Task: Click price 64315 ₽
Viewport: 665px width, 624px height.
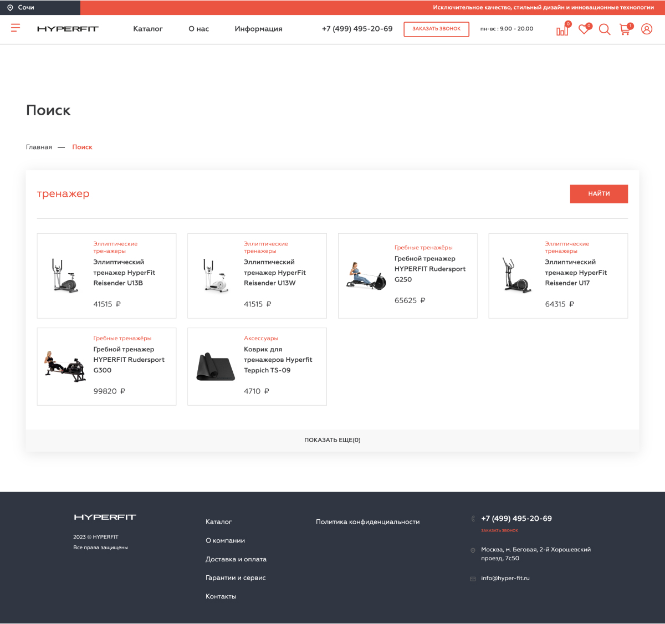Action: pyautogui.click(x=560, y=304)
